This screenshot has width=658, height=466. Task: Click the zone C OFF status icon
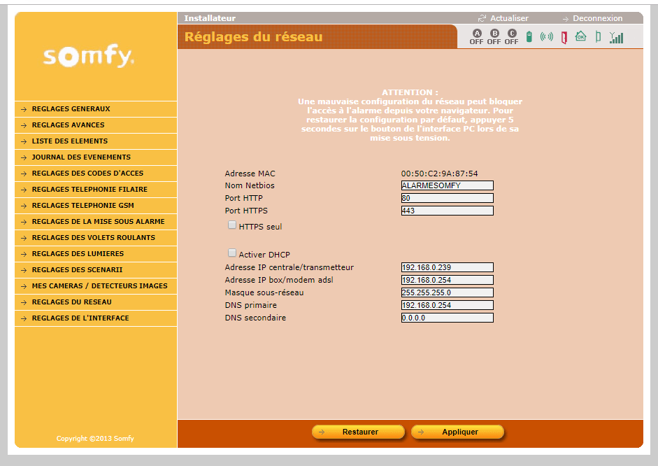(511, 37)
